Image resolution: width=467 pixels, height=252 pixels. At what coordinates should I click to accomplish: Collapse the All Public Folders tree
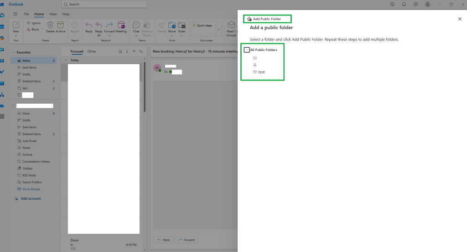247,50
